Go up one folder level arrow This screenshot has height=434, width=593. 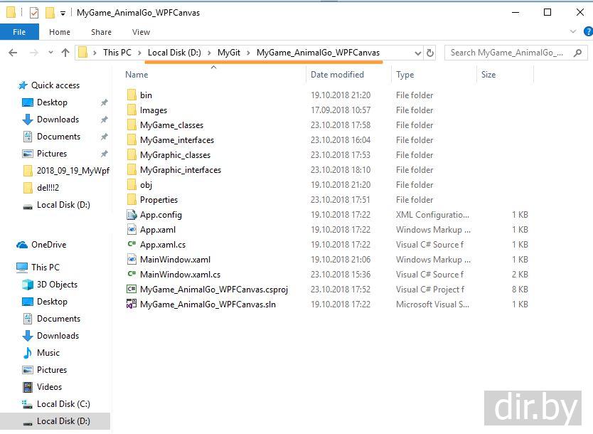[x=65, y=53]
